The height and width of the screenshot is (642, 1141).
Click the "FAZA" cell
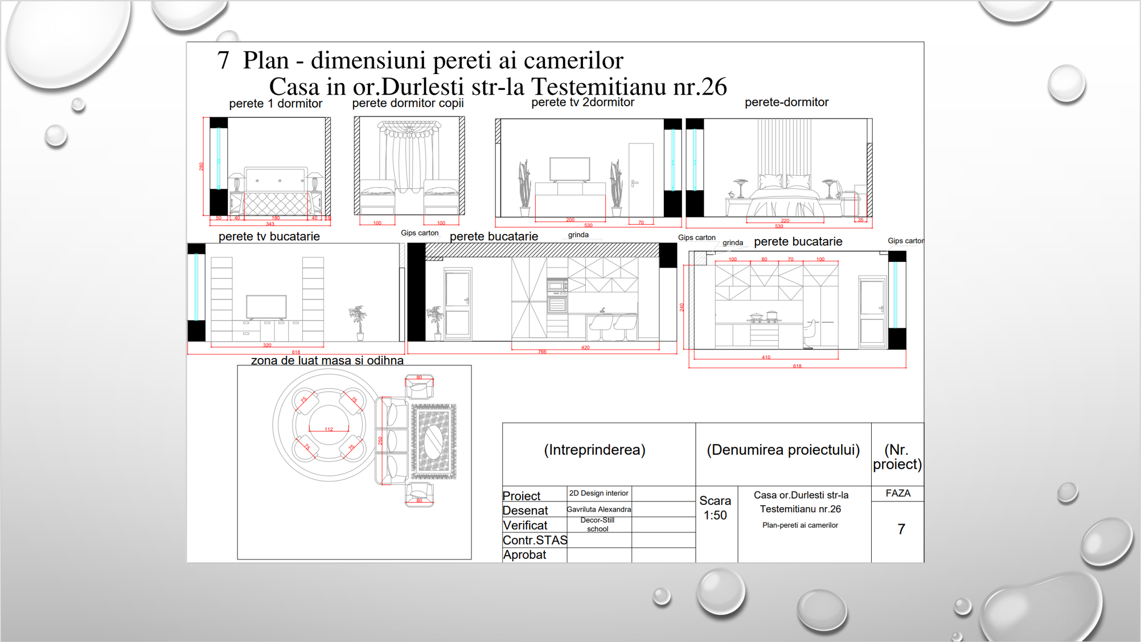(x=898, y=493)
